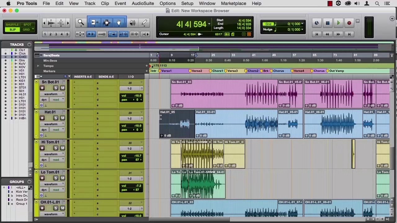The image size is (397, 223).
Task: Open edit window toolbar options menu
Action: pyautogui.click(x=392, y=19)
